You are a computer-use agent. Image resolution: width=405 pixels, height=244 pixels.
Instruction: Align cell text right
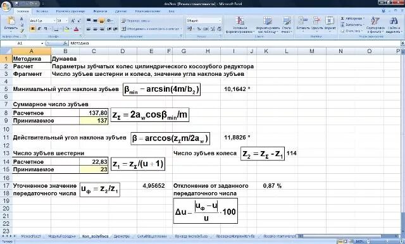click(101, 29)
